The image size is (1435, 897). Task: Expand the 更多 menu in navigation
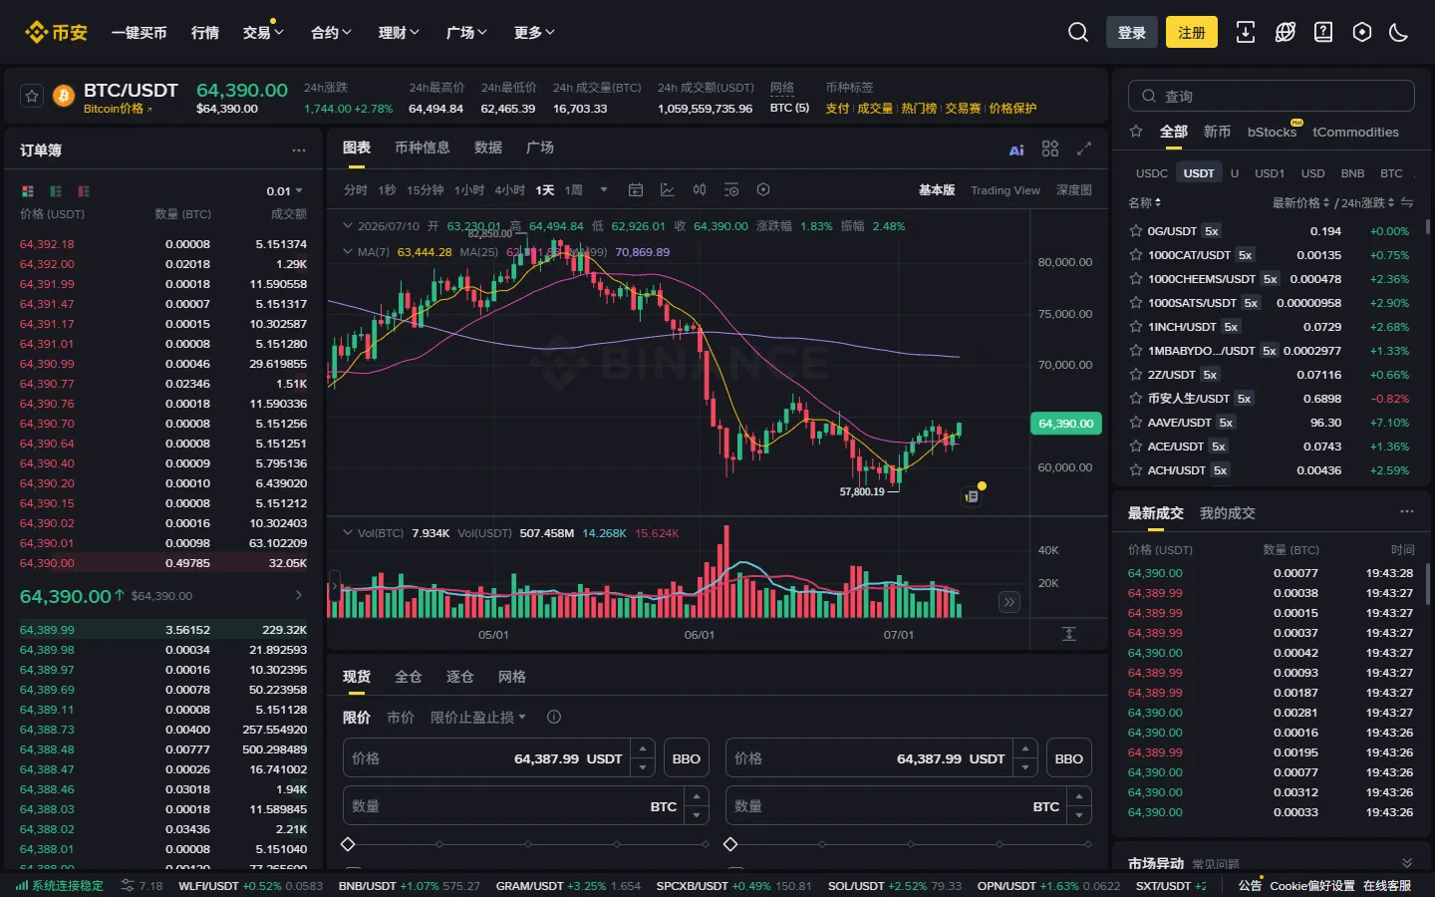[534, 32]
